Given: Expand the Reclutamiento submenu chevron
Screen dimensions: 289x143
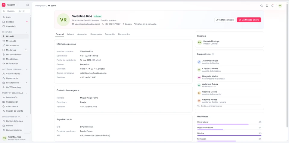Looking at the screenshot, I should [26, 83].
